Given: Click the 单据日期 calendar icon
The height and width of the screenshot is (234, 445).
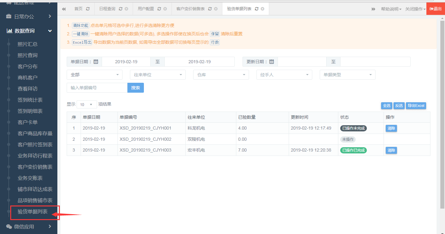Looking at the screenshot, I should tap(96, 62).
